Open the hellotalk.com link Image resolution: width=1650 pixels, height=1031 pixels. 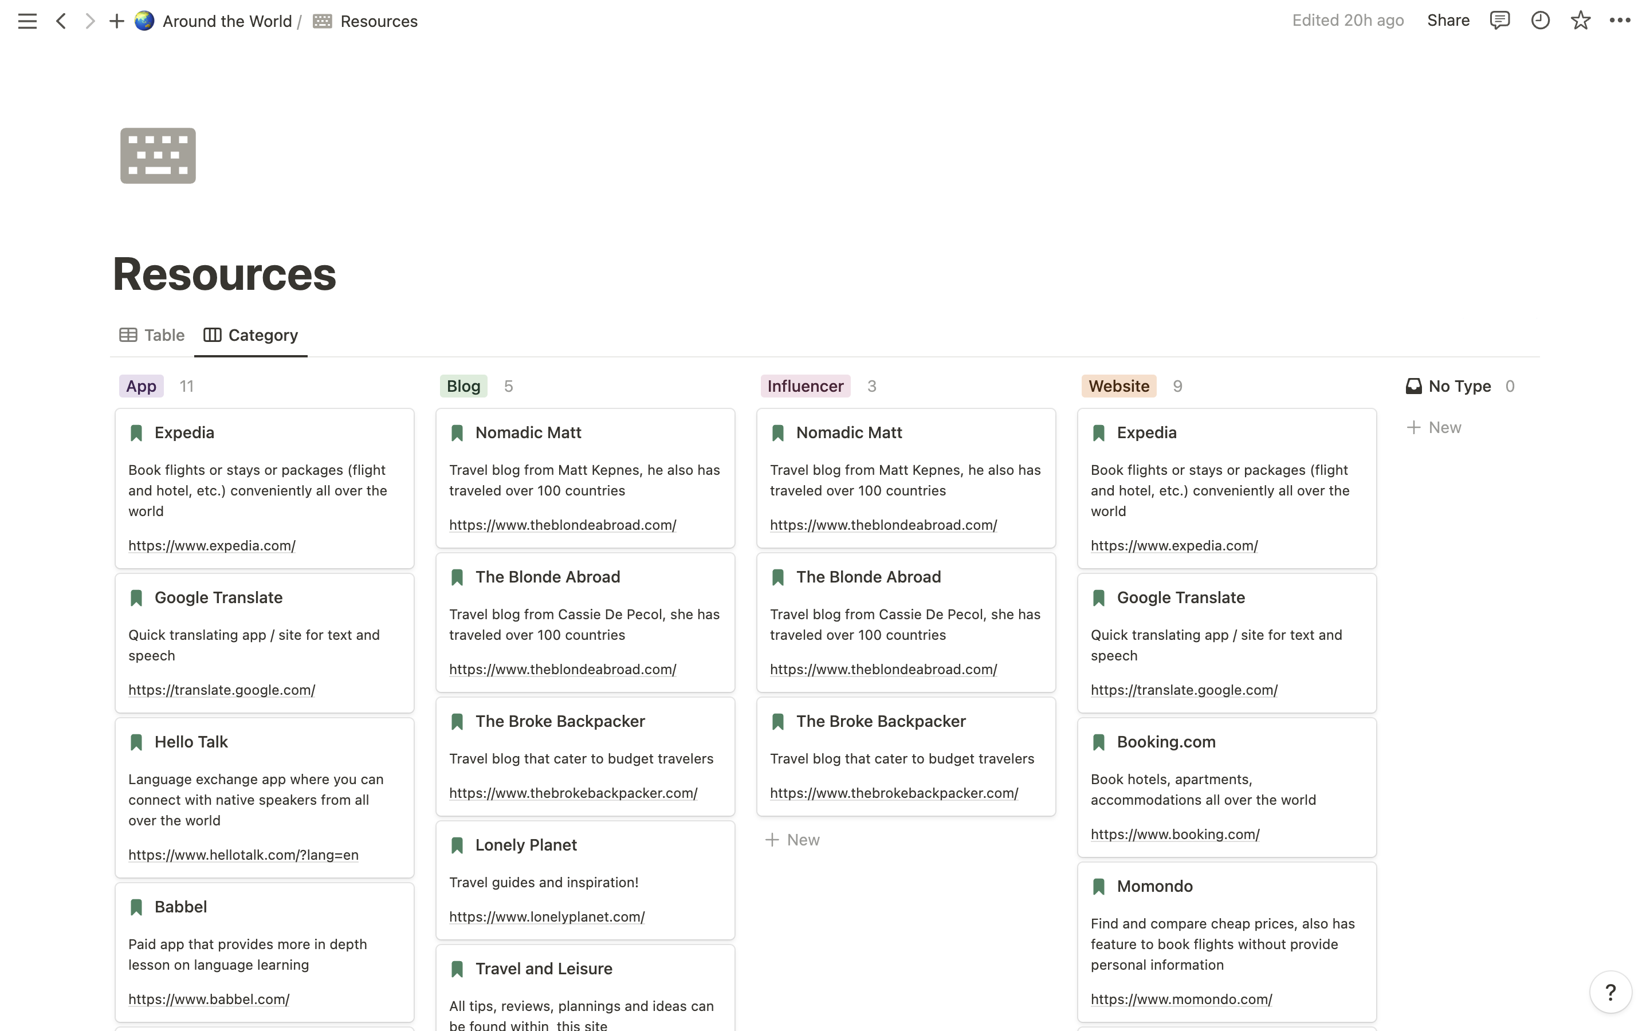point(243,855)
